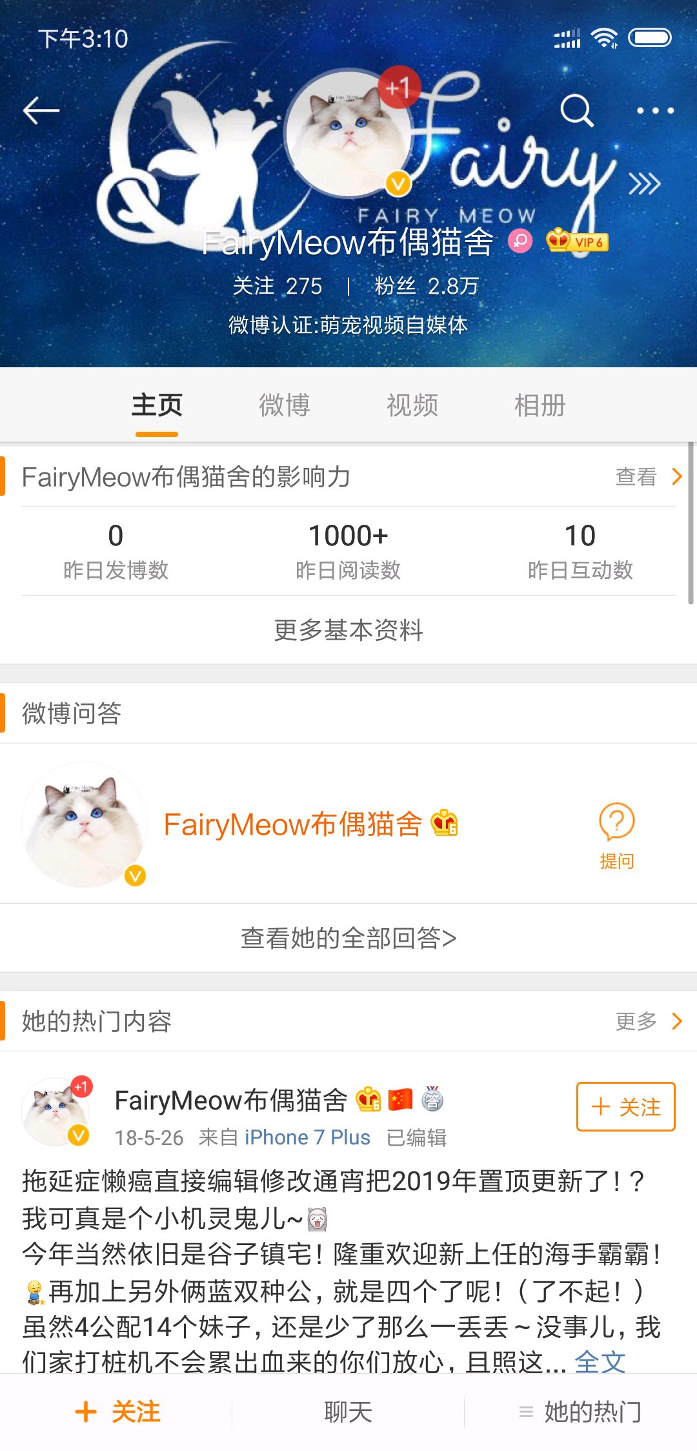Tap the back arrow icon
Viewport: 697px width, 1451px height.
click(x=41, y=110)
